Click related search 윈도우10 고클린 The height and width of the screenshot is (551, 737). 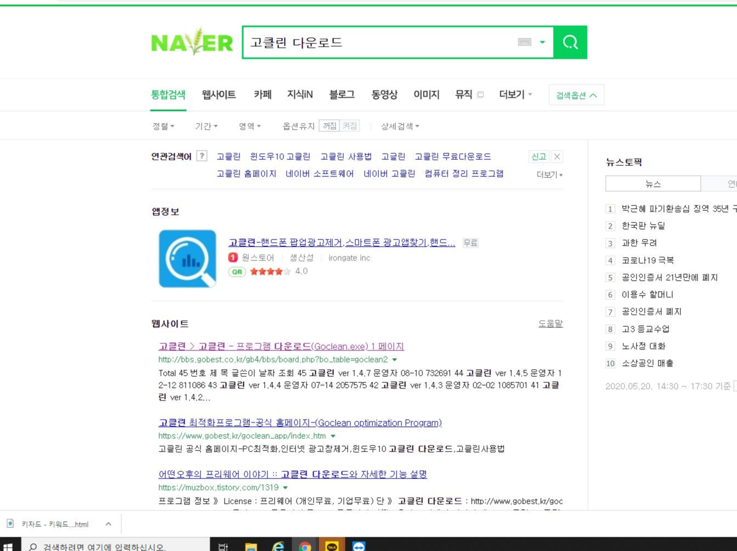tap(280, 157)
